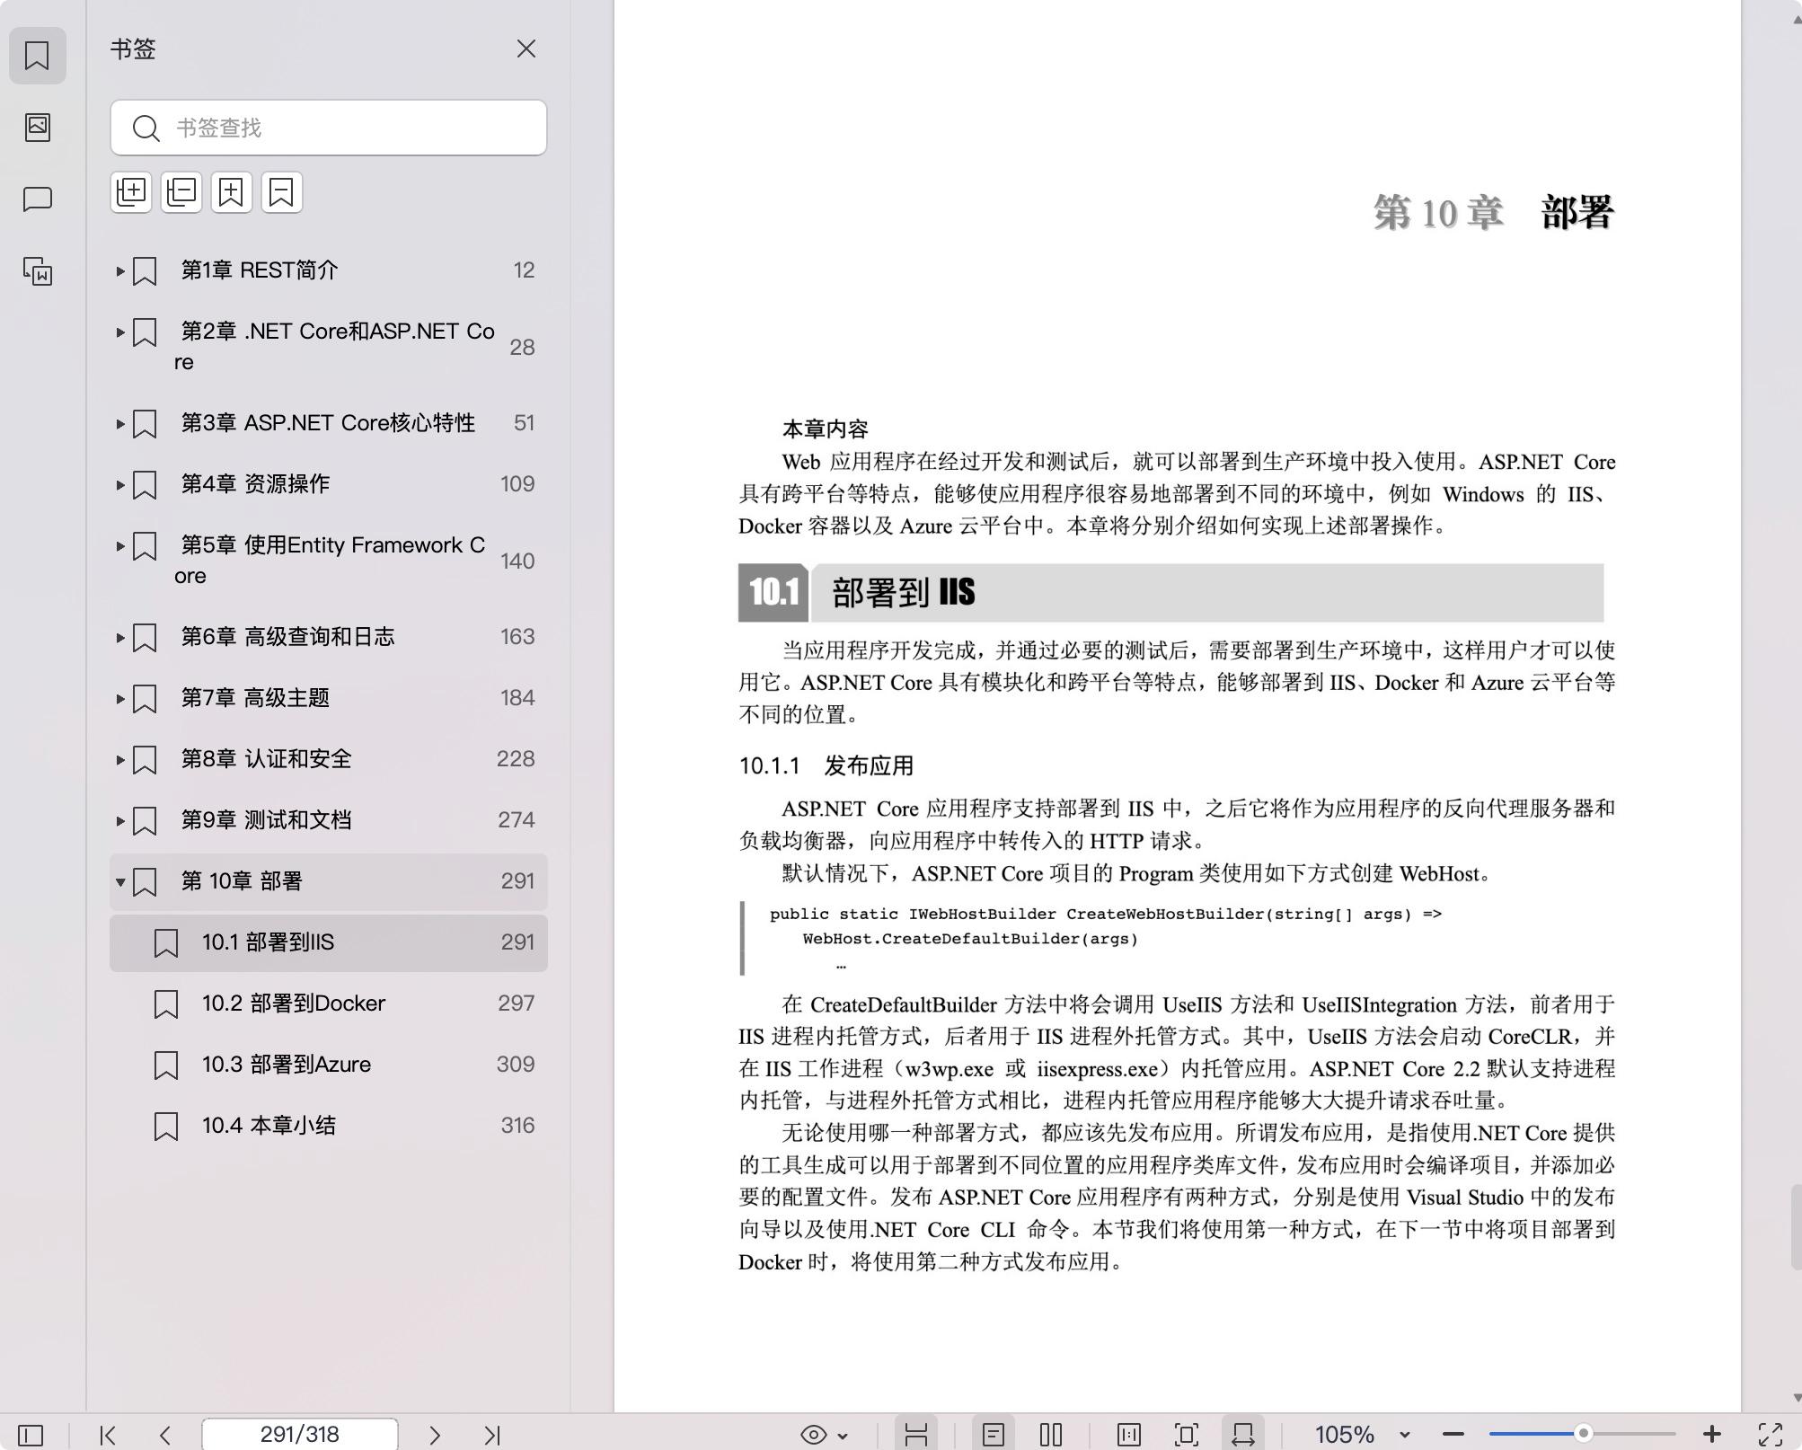
Task: Click the 10.1 部署到 IIS section heading
Action: (x=1170, y=593)
